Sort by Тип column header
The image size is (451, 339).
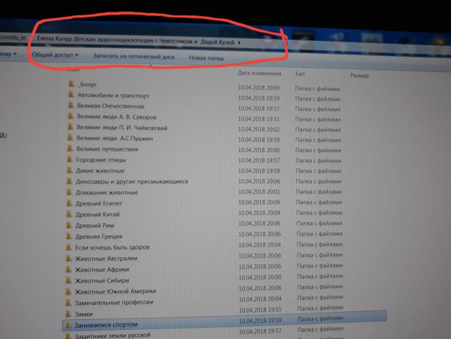tap(300, 74)
